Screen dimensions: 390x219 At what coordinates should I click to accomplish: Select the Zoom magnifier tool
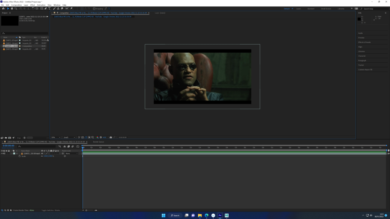pos(16,8)
